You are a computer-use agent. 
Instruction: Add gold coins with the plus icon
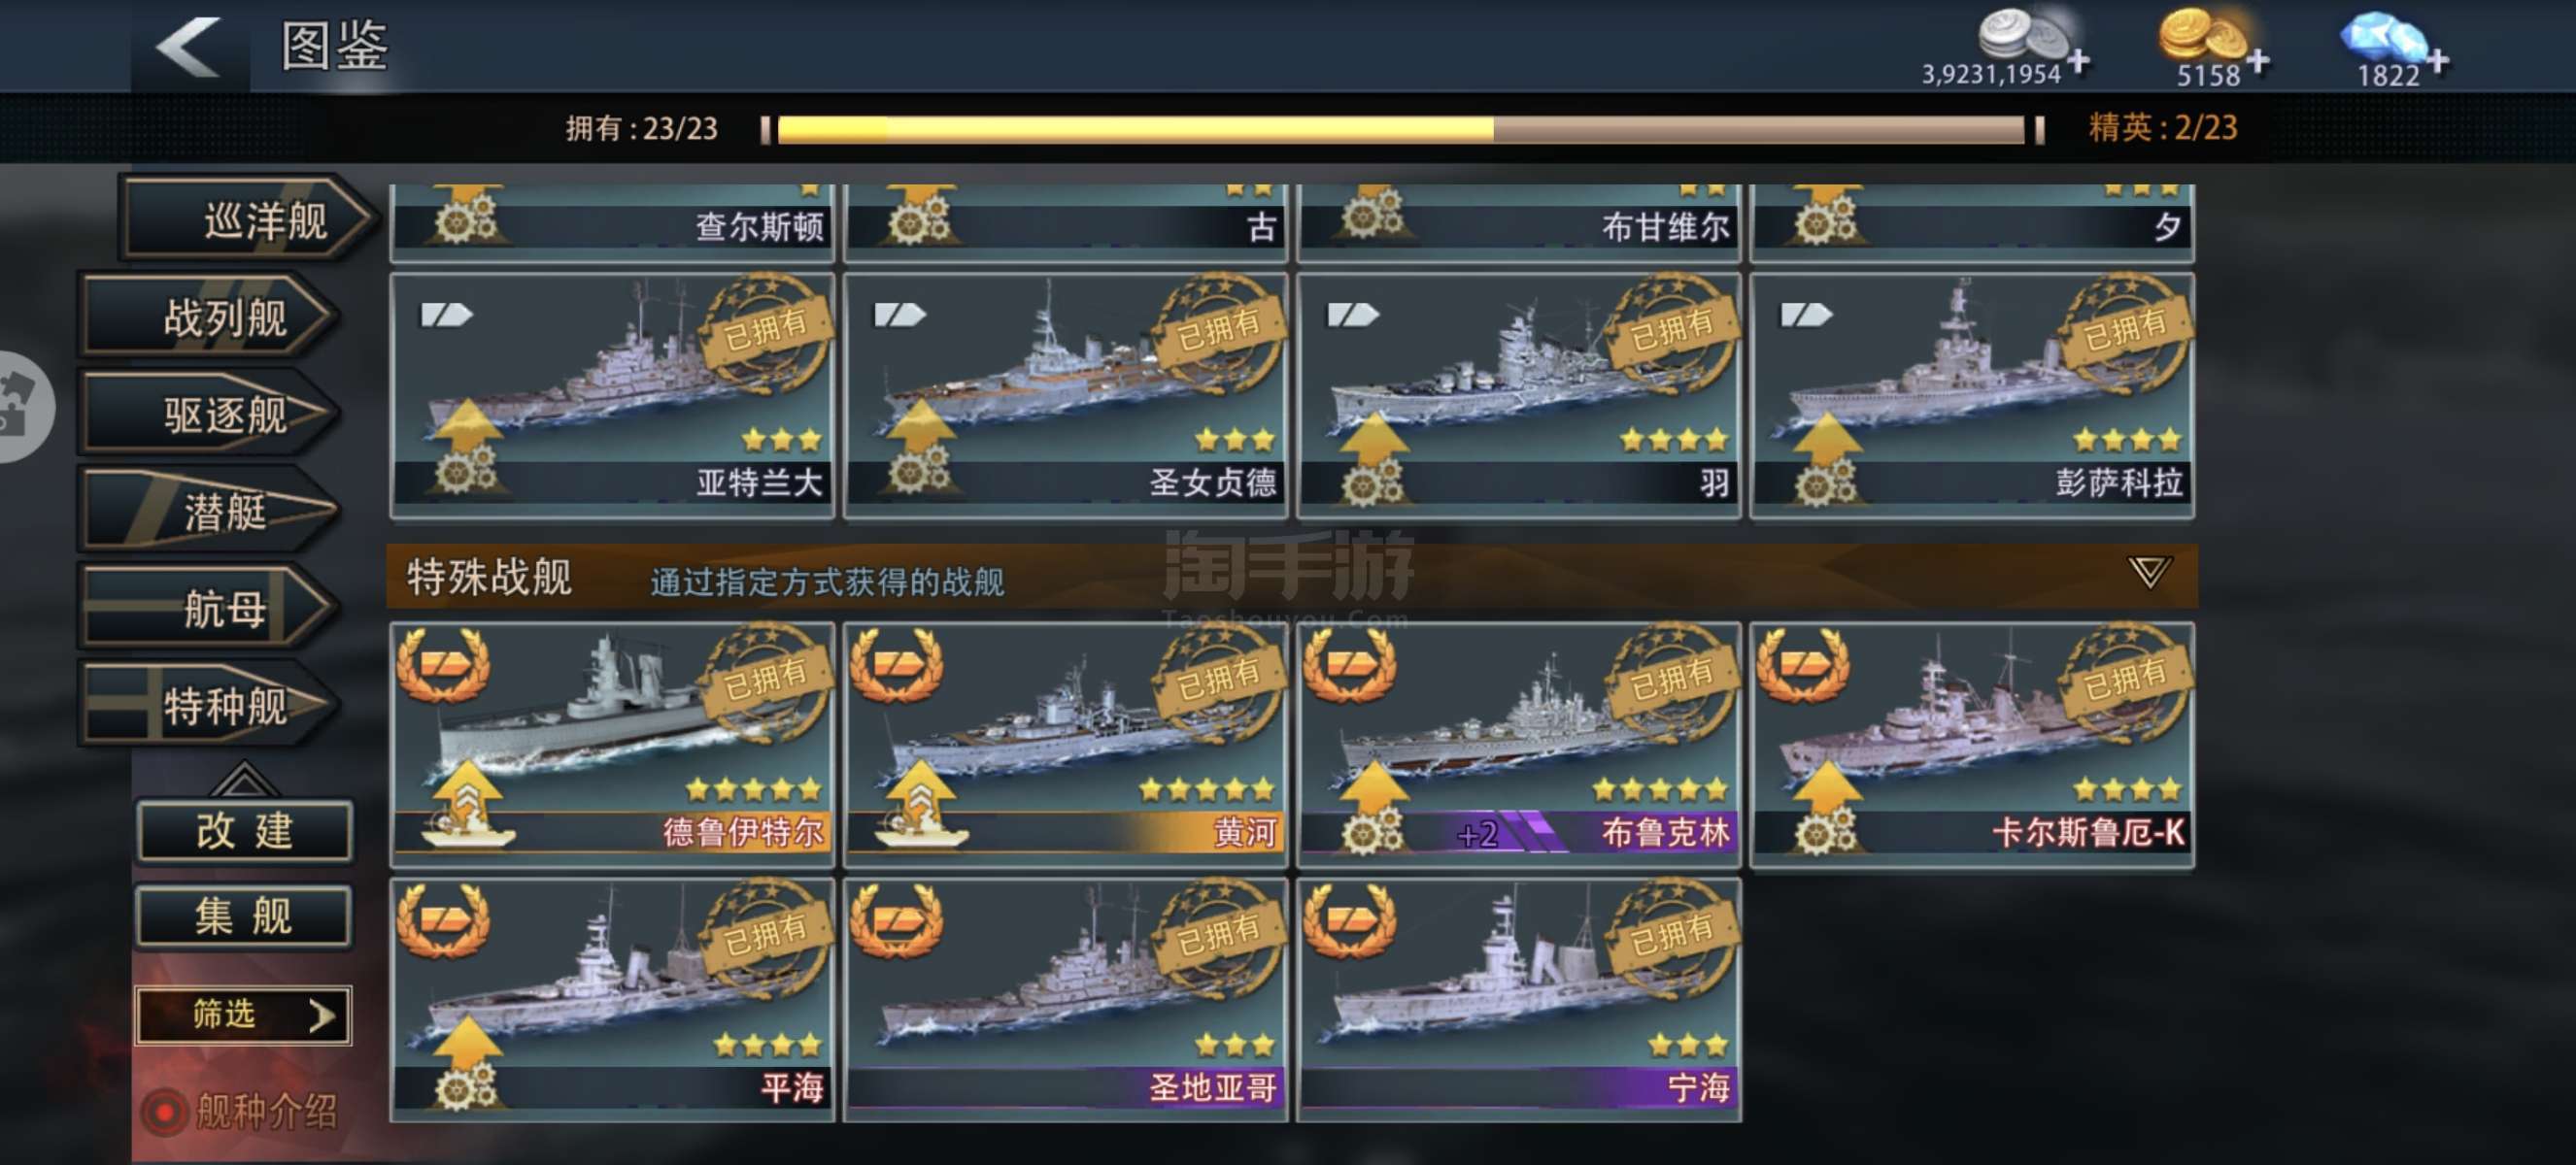coord(2258,62)
